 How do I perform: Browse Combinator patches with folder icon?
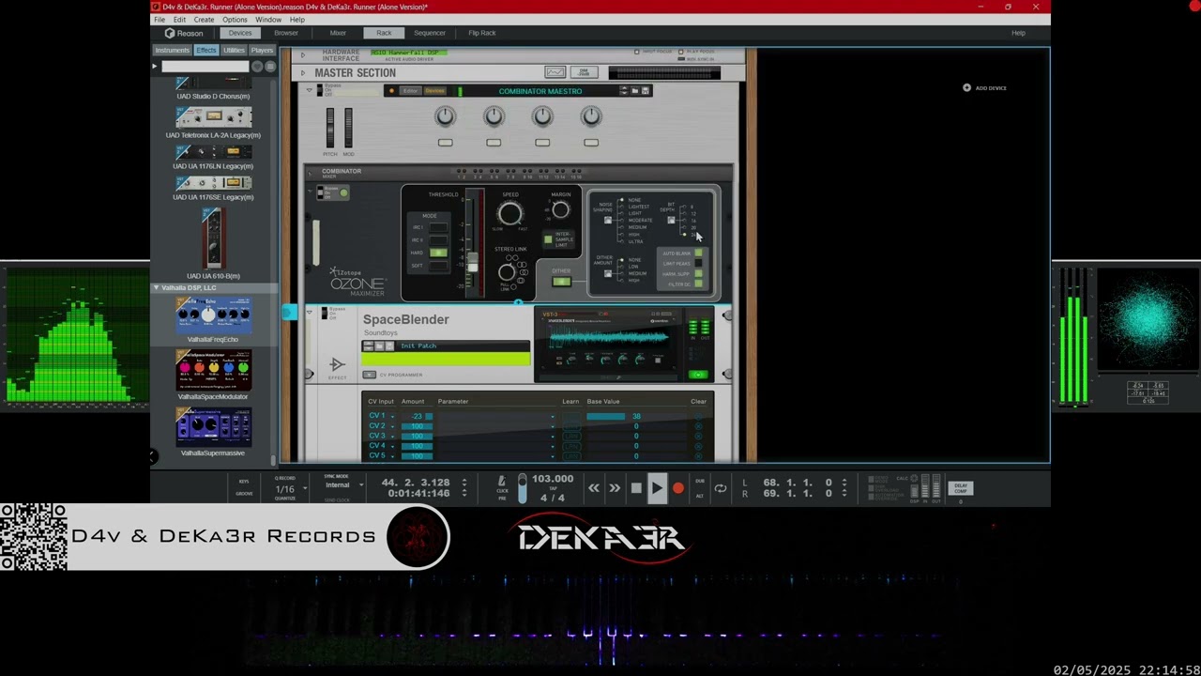[x=635, y=91]
